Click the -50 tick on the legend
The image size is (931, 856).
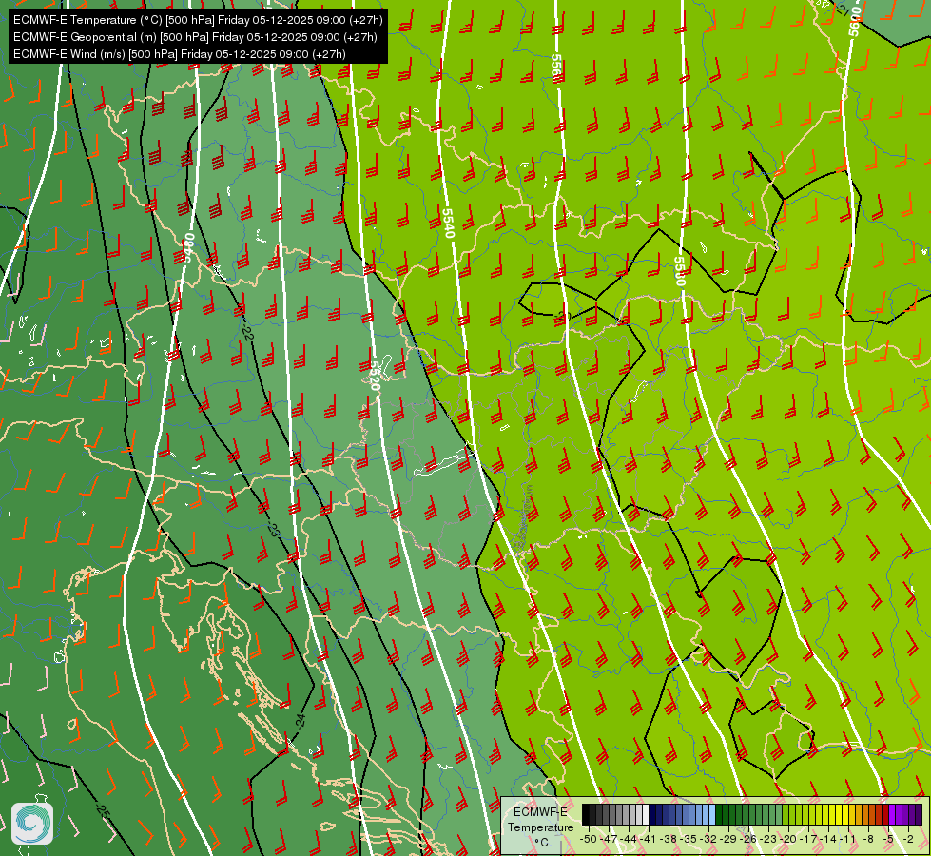588,839
